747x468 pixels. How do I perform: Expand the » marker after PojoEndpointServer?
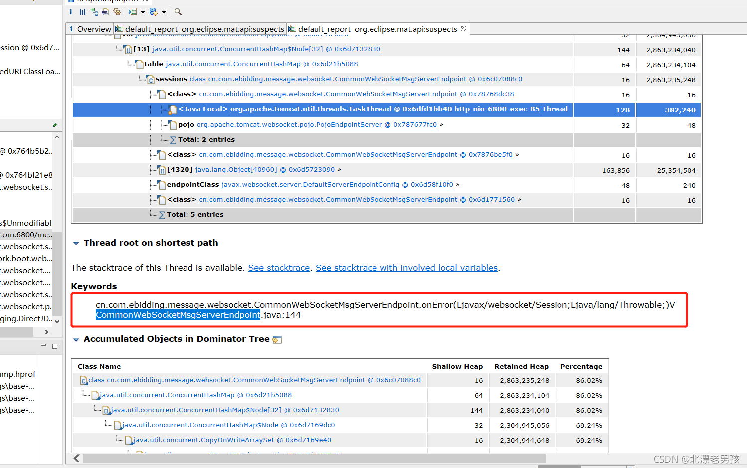pyautogui.click(x=441, y=125)
